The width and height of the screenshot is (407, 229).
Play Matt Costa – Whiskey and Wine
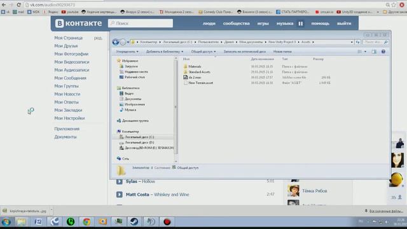(120, 195)
